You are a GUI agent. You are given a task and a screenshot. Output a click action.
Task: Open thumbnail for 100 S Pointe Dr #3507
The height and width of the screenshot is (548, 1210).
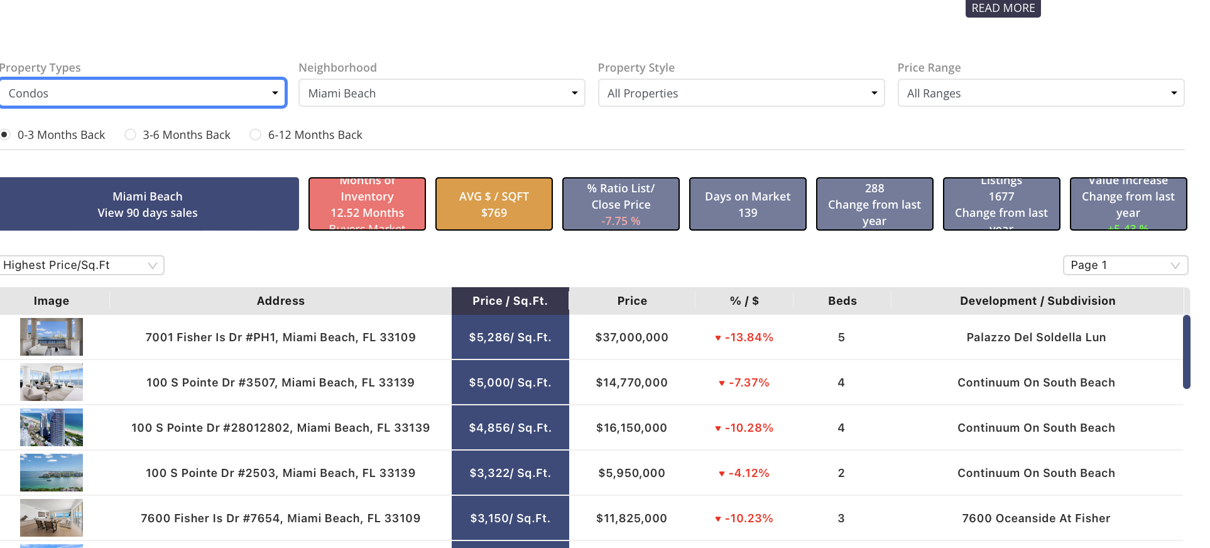click(52, 382)
